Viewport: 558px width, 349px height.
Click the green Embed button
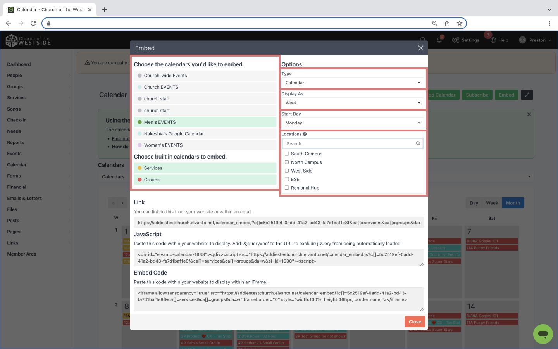506,95
